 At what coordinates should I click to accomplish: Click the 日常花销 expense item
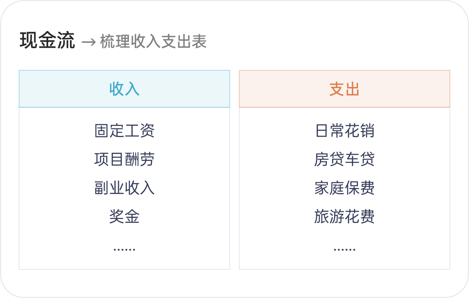coord(344,131)
